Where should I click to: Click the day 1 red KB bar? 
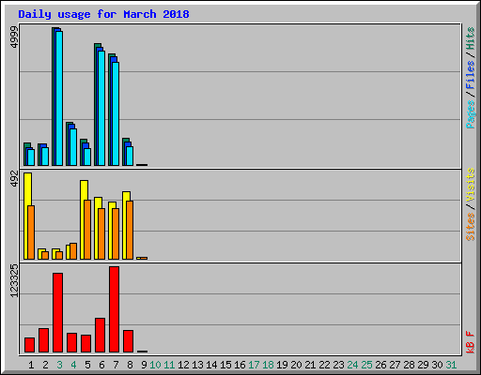click(30, 345)
